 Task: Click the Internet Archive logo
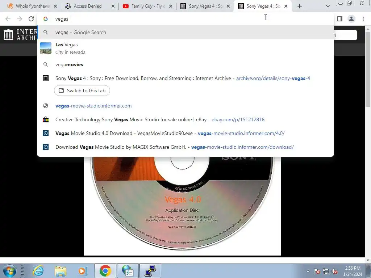tap(20, 34)
